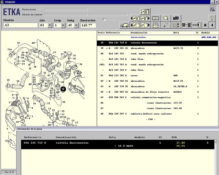This screenshot has height=175, width=219.
Task: Click callout number 25 in the diagram
Action: (x=18, y=43)
